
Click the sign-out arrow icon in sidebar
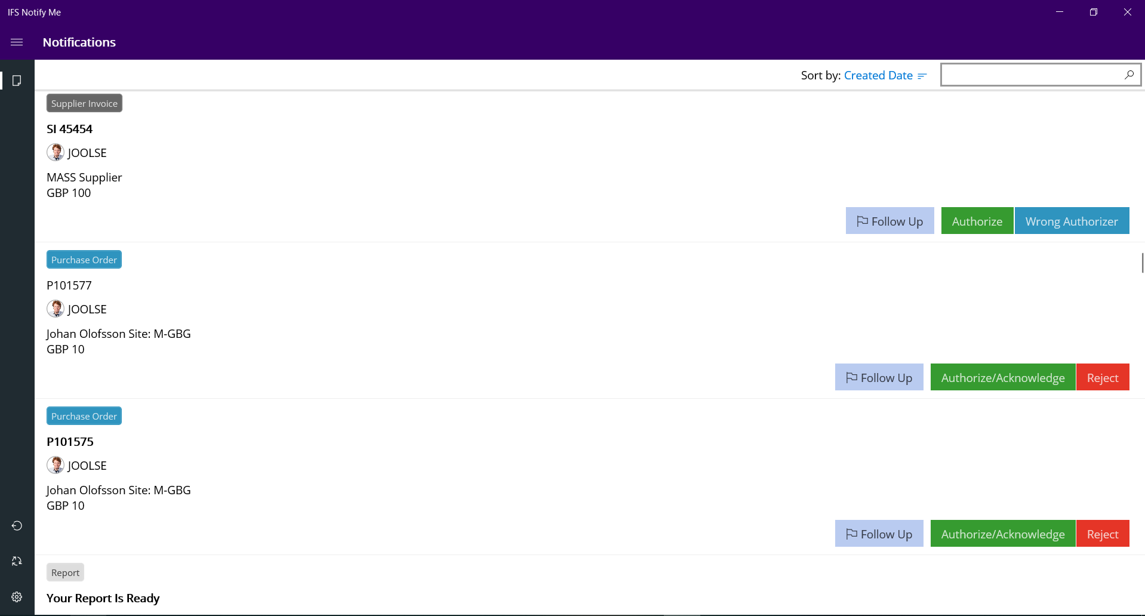tap(17, 526)
